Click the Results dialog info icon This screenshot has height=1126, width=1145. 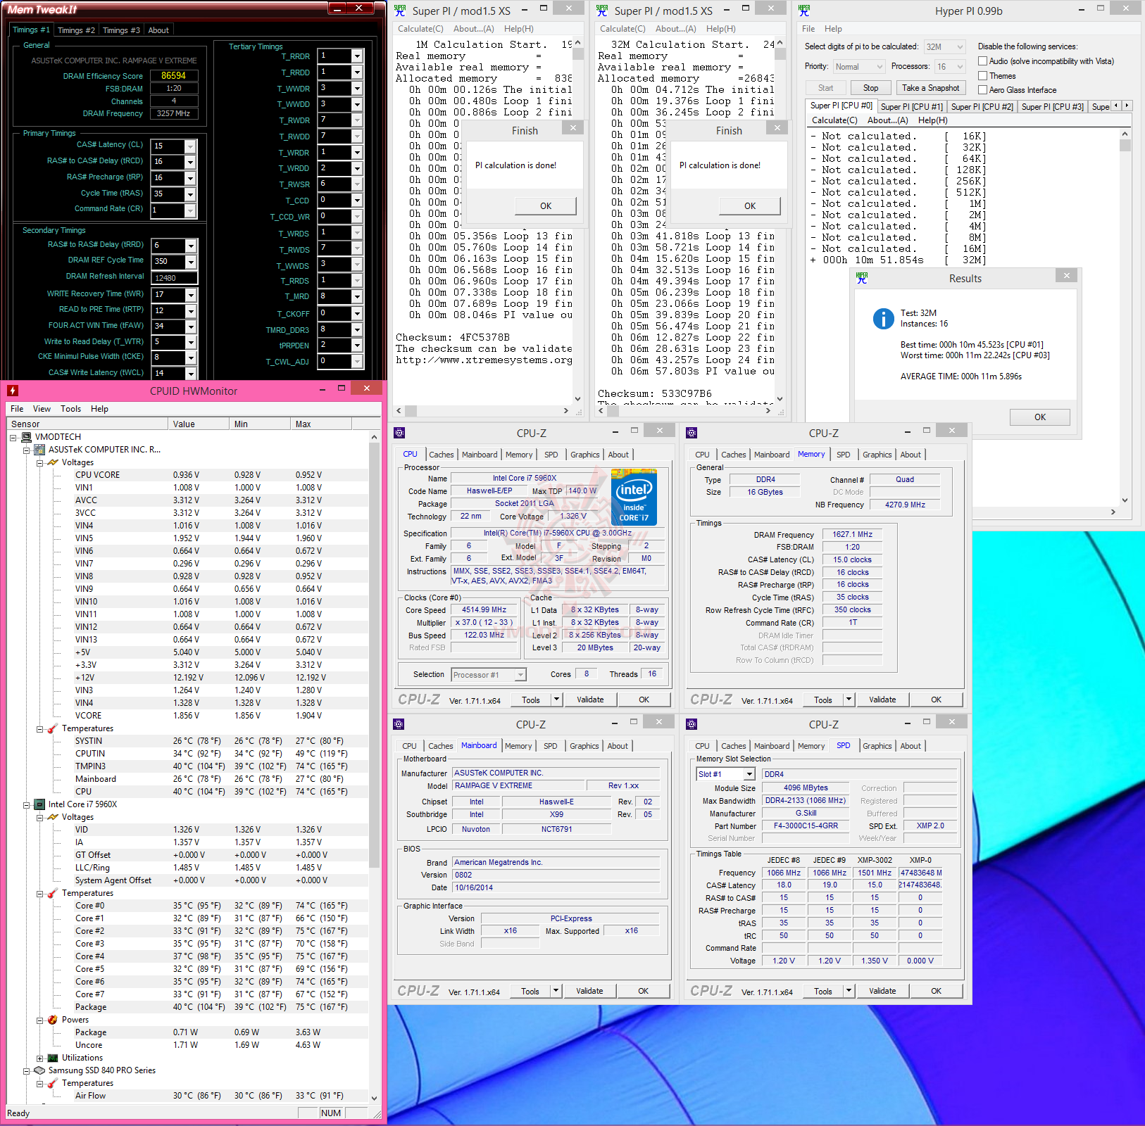pyautogui.click(x=883, y=319)
